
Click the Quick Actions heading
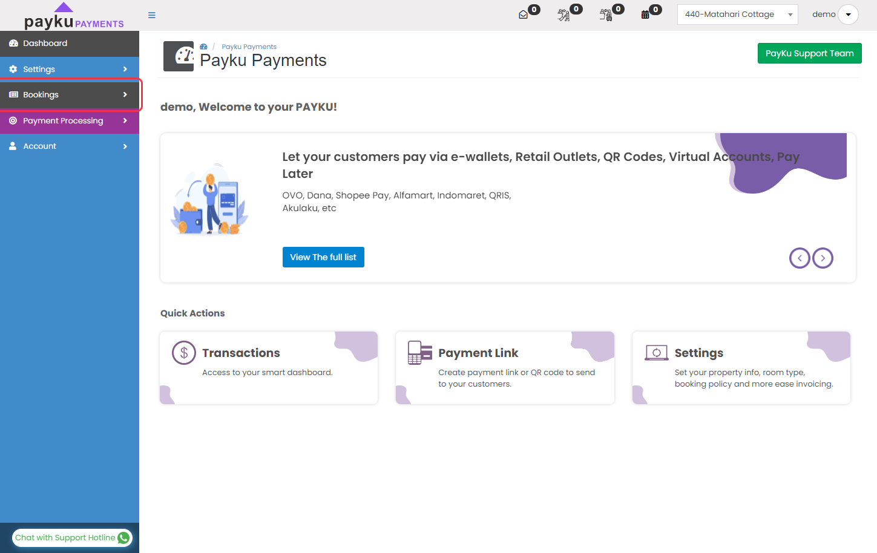point(192,313)
